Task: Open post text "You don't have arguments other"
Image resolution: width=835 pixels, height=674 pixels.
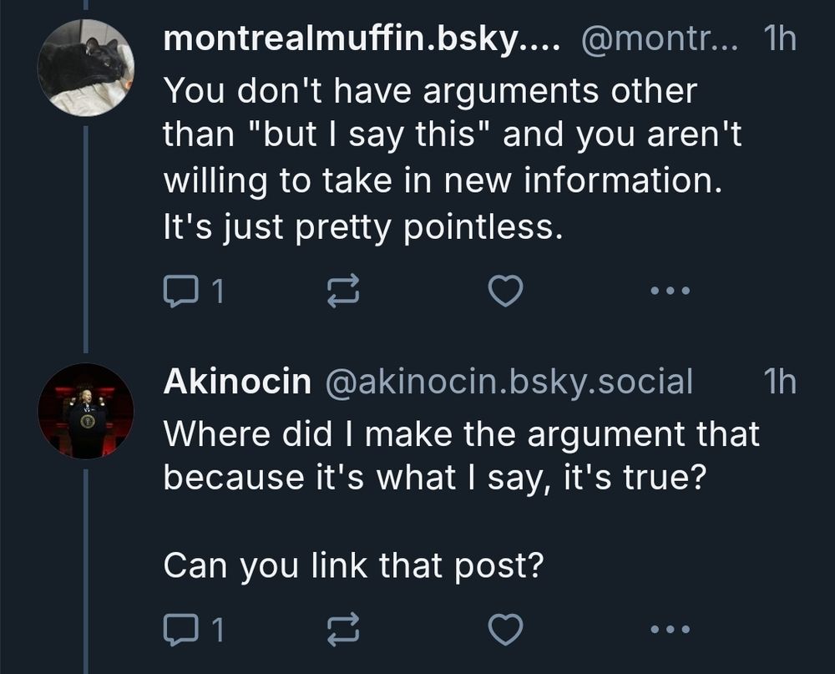Action: coord(429,91)
